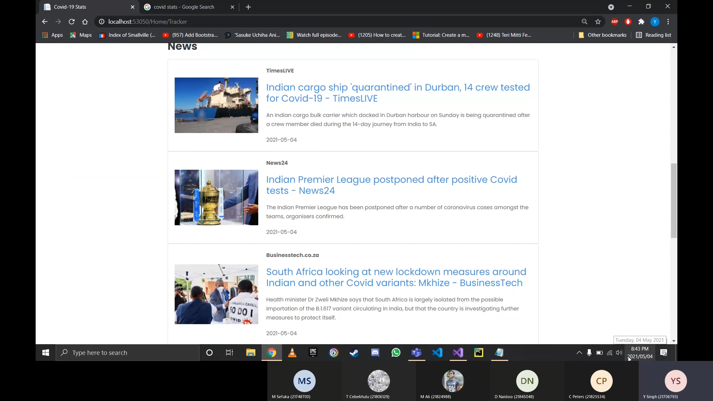Open the zoom magnifier icon in the address bar
The height and width of the screenshot is (401, 713).
click(x=585, y=22)
